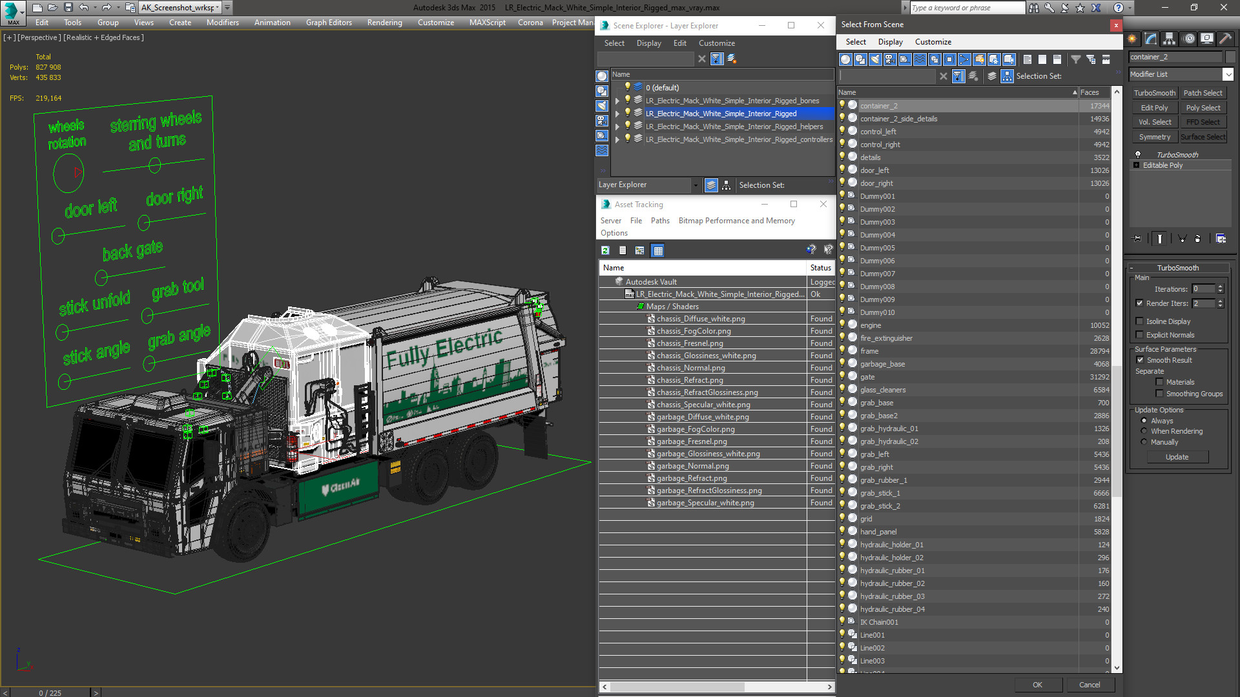
Task: Click the OK button in Select From Scene
Action: coord(1037,685)
